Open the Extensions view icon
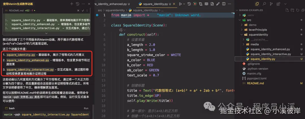The width and height of the screenshot is (305, 119). pos(278,4)
